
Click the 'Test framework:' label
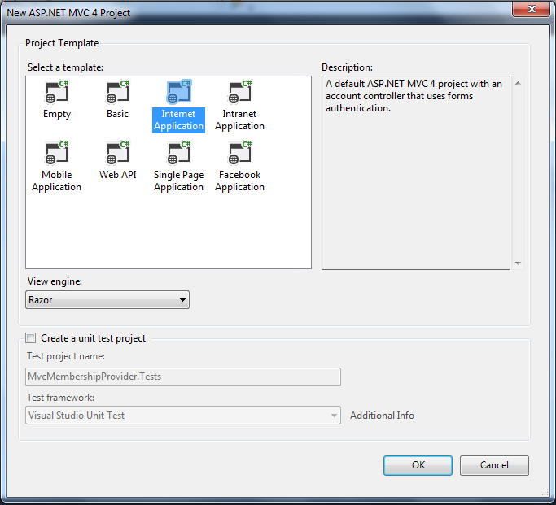pos(60,398)
